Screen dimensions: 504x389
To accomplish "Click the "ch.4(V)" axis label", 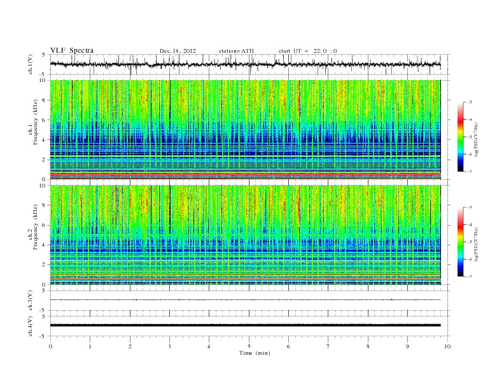I will (x=31, y=326).
